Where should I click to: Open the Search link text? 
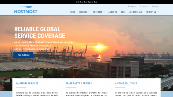(x=133, y=6)
